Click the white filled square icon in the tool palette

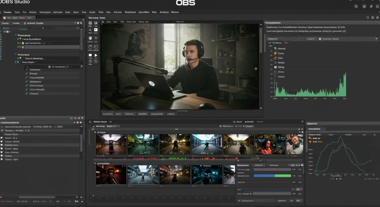[x=90, y=56]
